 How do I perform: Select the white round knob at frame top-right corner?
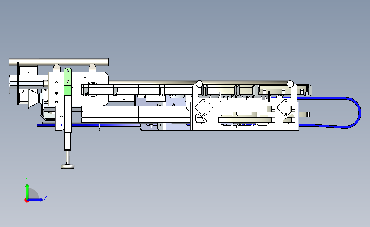point(290,84)
